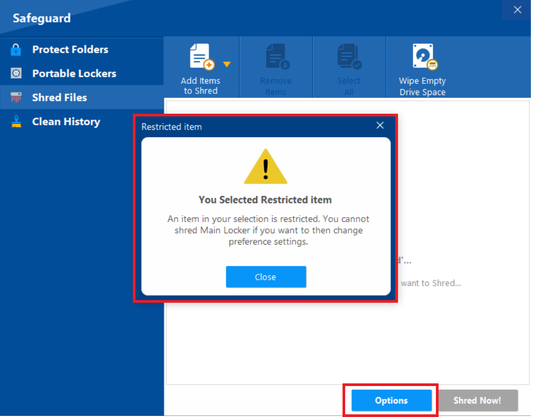Click the Portable Lockers safe icon
The width and height of the screenshot is (533, 417).
point(16,73)
